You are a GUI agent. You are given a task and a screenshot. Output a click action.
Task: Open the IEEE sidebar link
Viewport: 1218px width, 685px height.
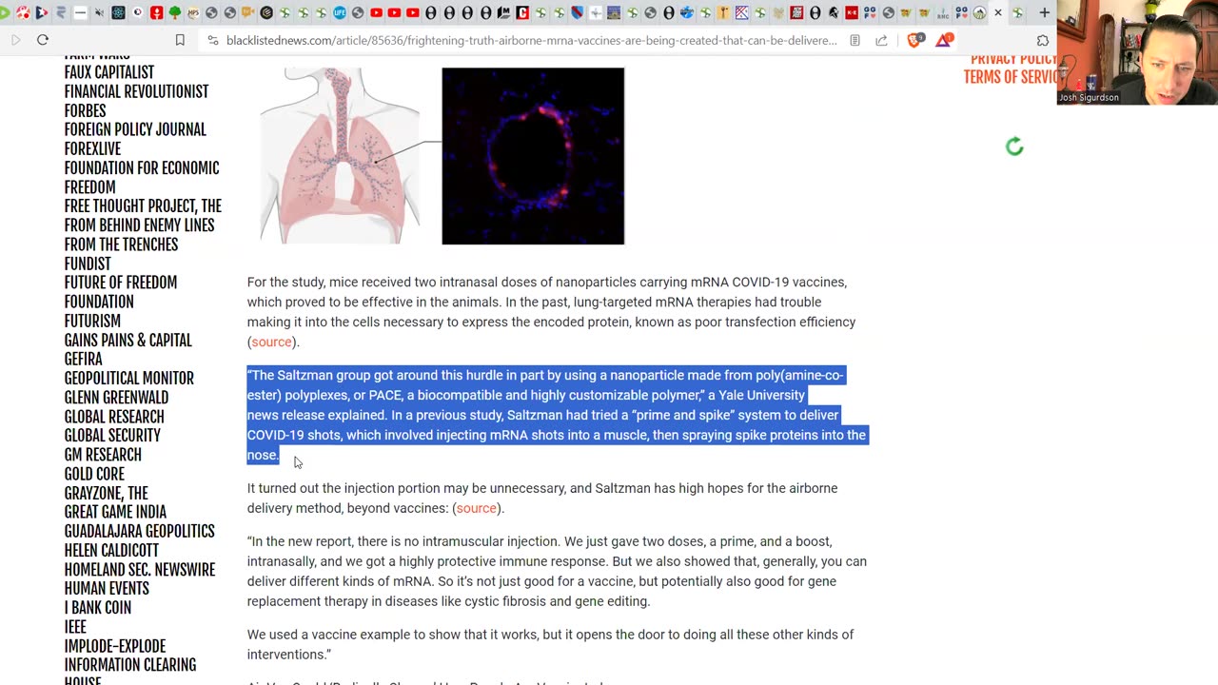pyautogui.click(x=75, y=627)
